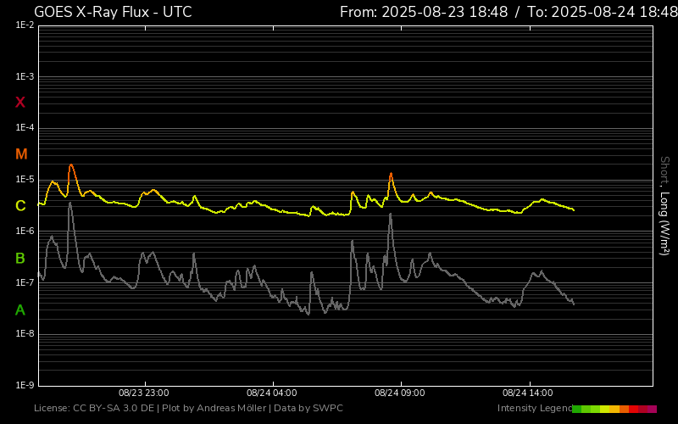Select the 08/23 23:00 time axis label
678x424 pixels.
click(143, 393)
